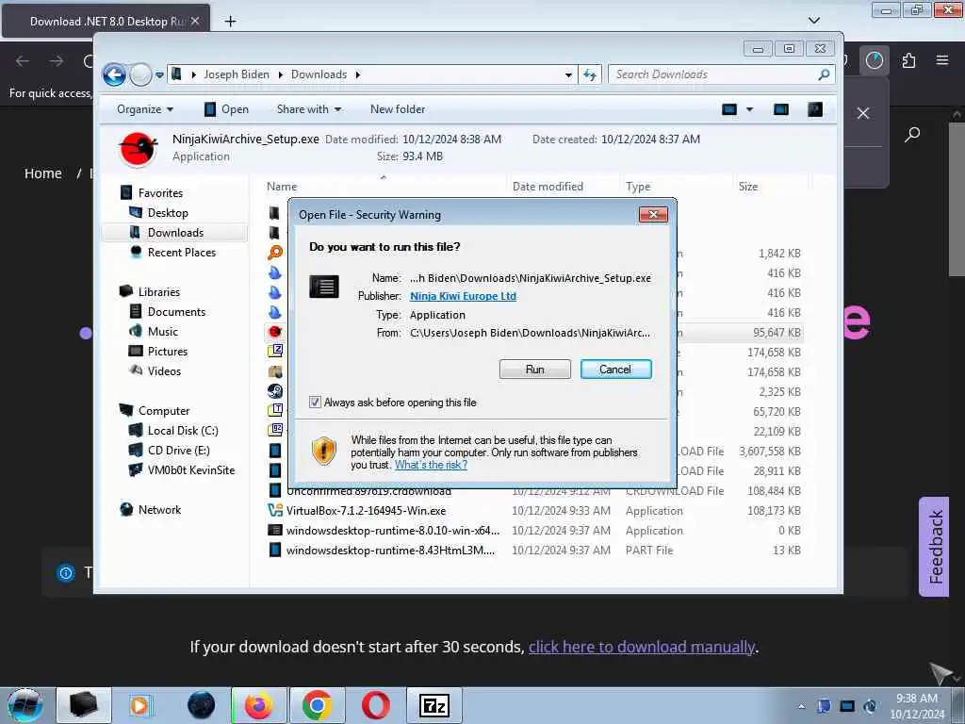Open Opera from the taskbar

(375, 705)
